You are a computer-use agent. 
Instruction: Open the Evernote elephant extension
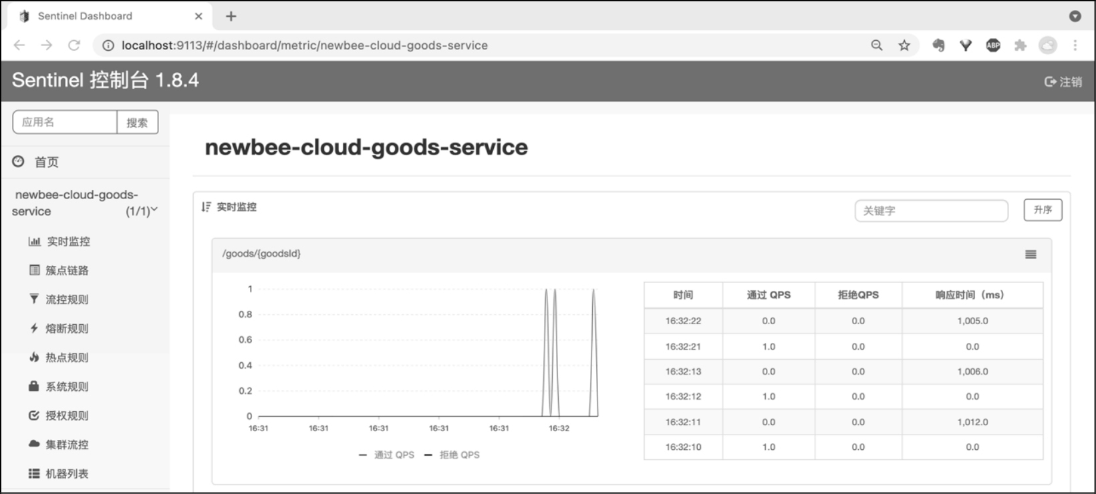tap(938, 45)
